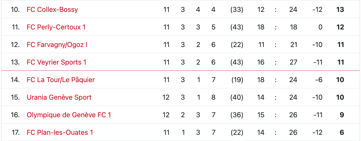Viewport: 361px width, 141px height.
Task: Click the 13 points total for FC Collex-Bossy
Action: point(340,9)
